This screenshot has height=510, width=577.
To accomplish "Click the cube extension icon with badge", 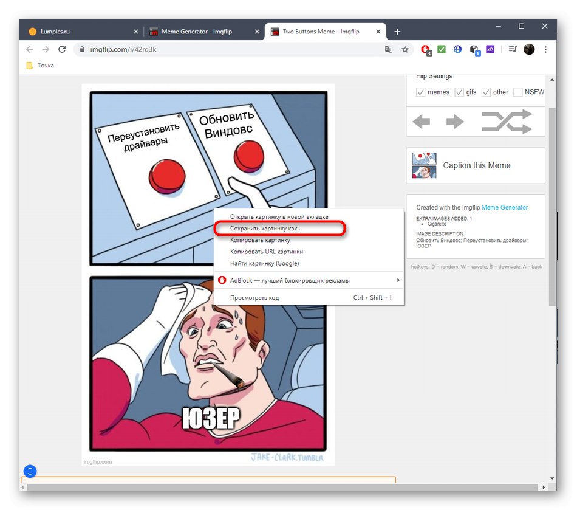I will click(x=475, y=50).
